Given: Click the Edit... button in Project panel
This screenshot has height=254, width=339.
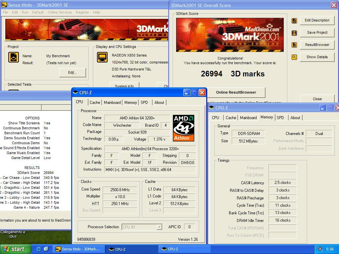Looking at the screenshot, I should point(73,72).
